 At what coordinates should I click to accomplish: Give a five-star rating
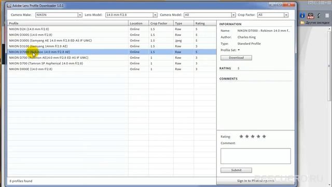264,137
